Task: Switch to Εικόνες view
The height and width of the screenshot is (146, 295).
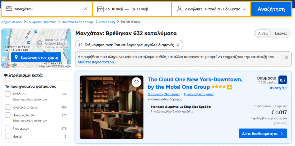Action: click(x=281, y=33)
